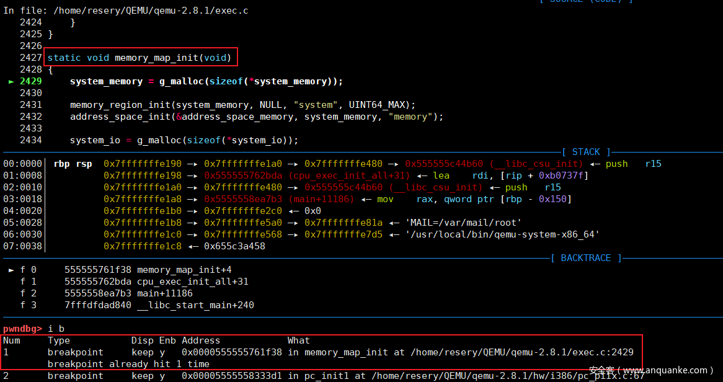Click the Address column header in breakpoint table
The width and height of the screenshot is (723, 382).
point(201,340)
